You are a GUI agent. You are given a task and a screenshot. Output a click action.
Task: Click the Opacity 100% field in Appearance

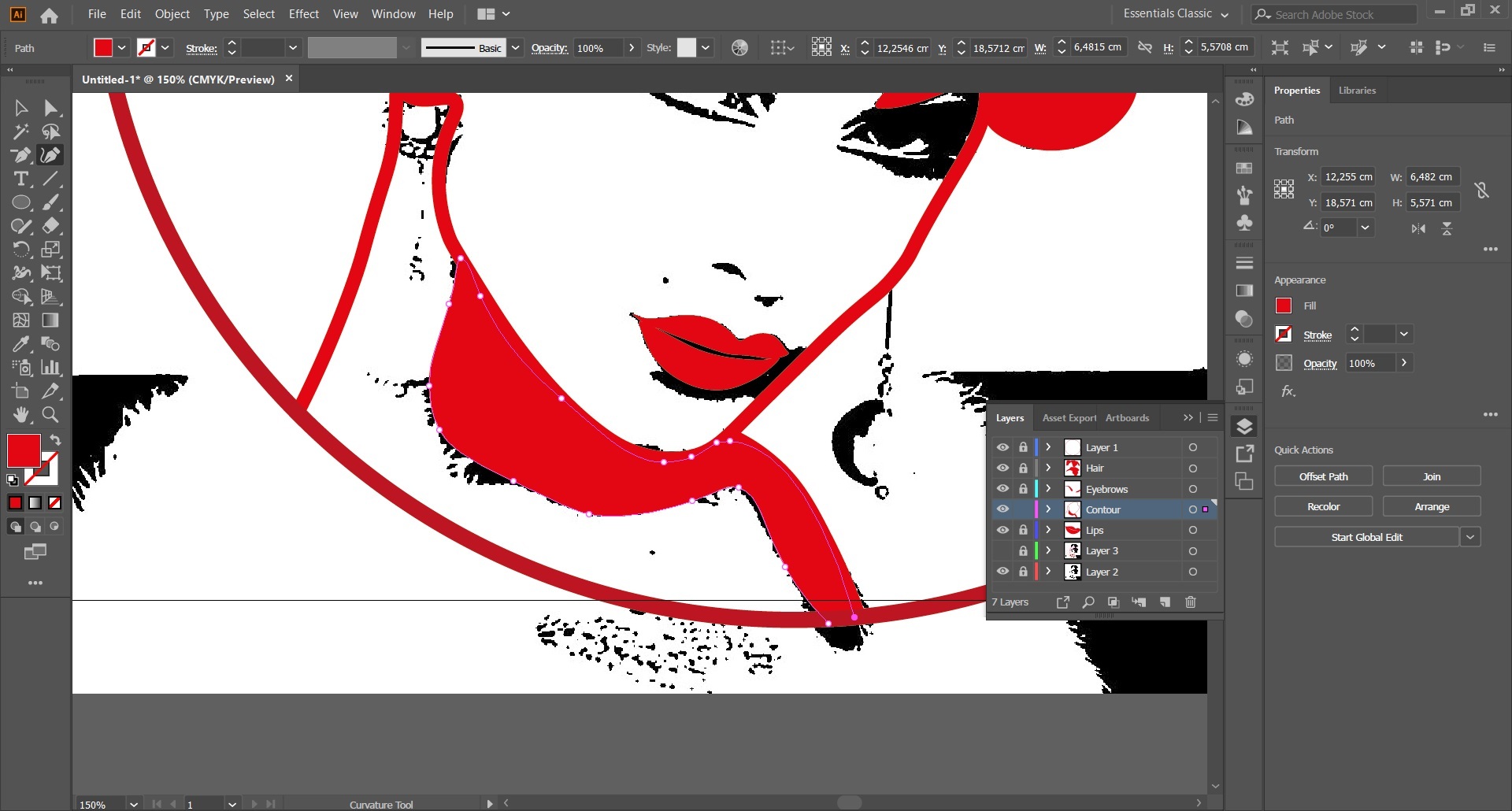[1370, 363]
